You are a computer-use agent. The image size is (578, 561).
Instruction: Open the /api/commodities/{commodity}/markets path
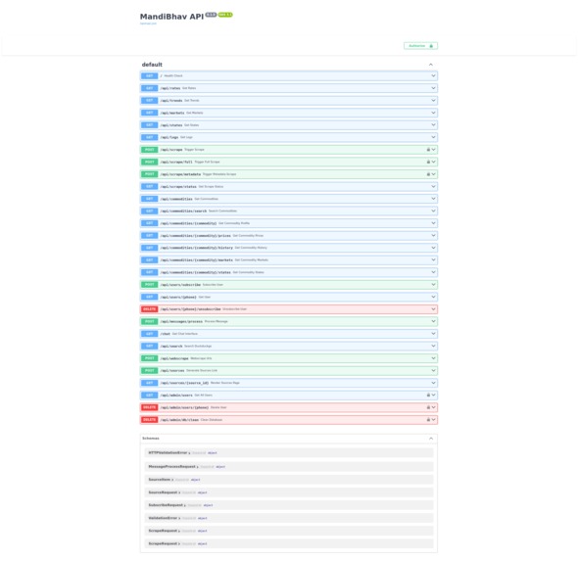click(x=197, y=260)
